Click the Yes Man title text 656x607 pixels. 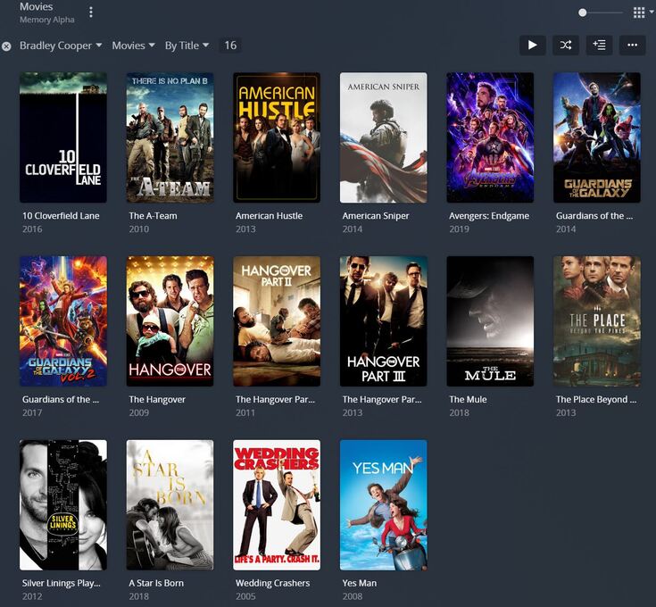[x=360, y=583]
